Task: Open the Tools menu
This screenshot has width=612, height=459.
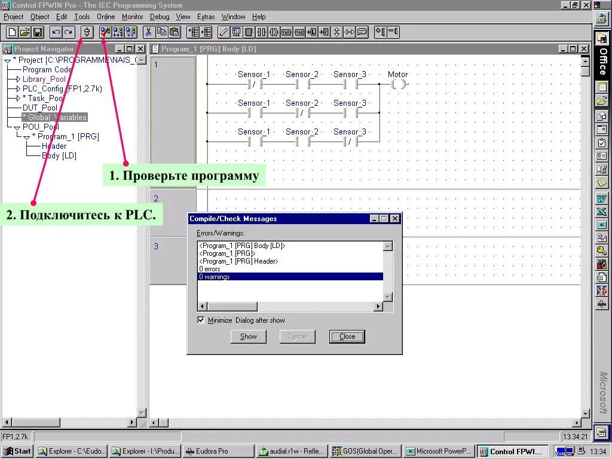Action: [82, 17]
